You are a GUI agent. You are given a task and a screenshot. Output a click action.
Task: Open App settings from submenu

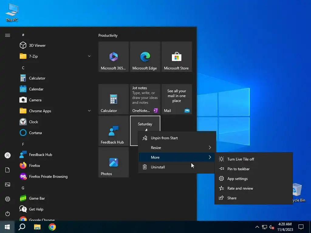(254, 178)
